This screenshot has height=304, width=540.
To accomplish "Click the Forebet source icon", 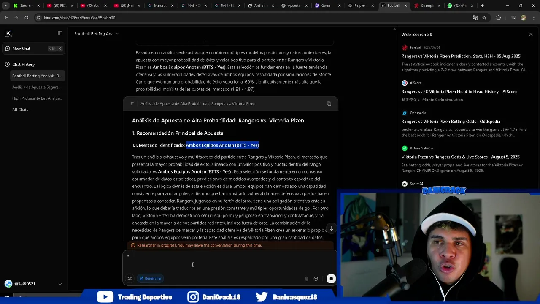I will point(405,48).
